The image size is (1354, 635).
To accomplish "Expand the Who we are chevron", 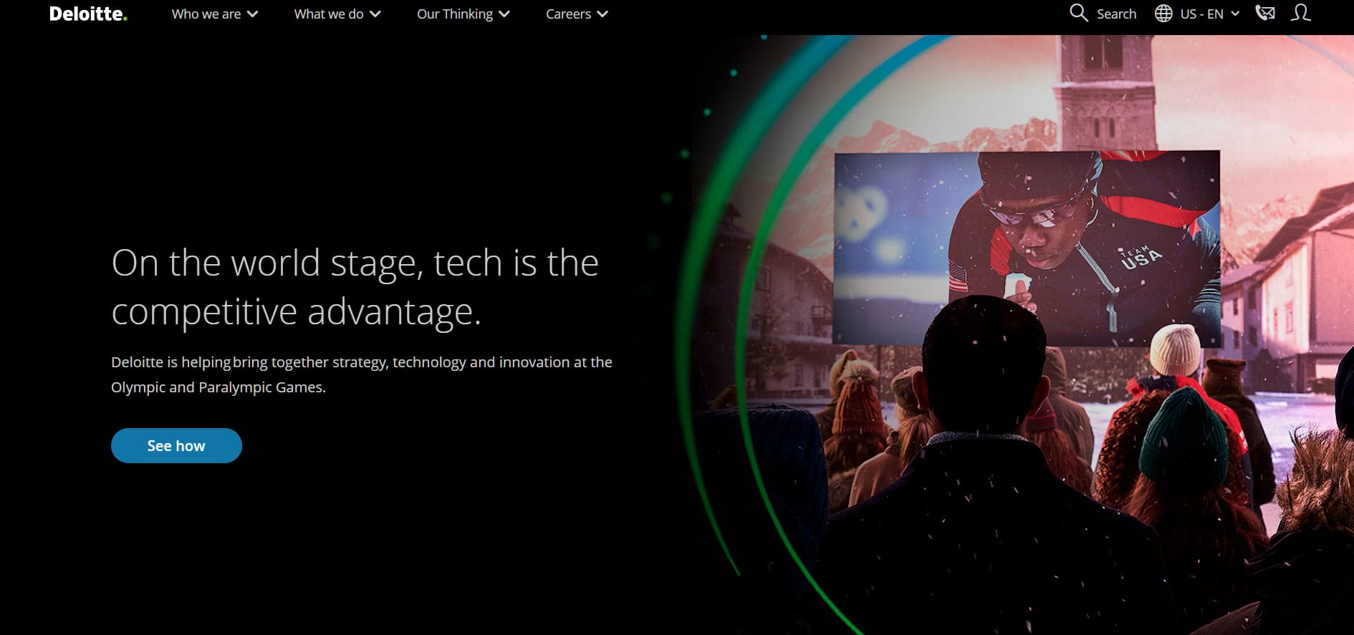I will click(x=252, y=14).
